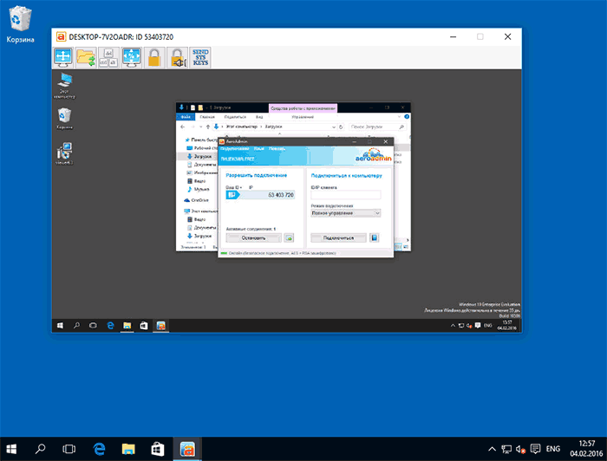
Task: Click the padlock with plug icon
Action: (x=177, y=57)
